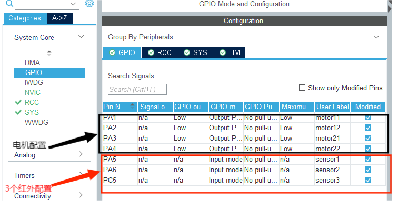Click the Low output level cell for PA2
Viewport: 418px width, 201px height.
coord(191,128)
